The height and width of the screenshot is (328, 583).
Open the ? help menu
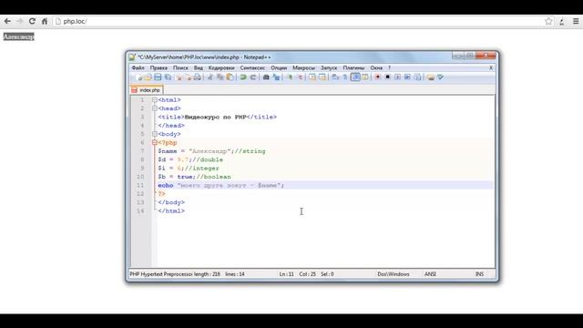[389, 67]
